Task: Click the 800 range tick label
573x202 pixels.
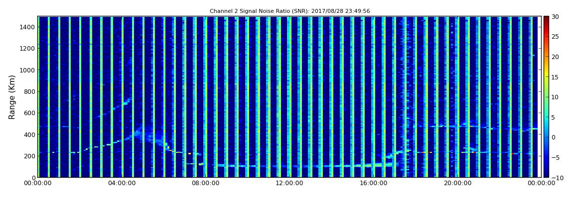Action: pyautogui.click(x=29, y=91)
